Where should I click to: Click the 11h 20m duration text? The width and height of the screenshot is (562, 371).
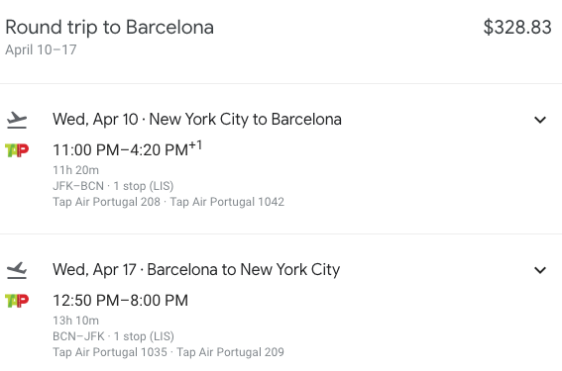75,170
